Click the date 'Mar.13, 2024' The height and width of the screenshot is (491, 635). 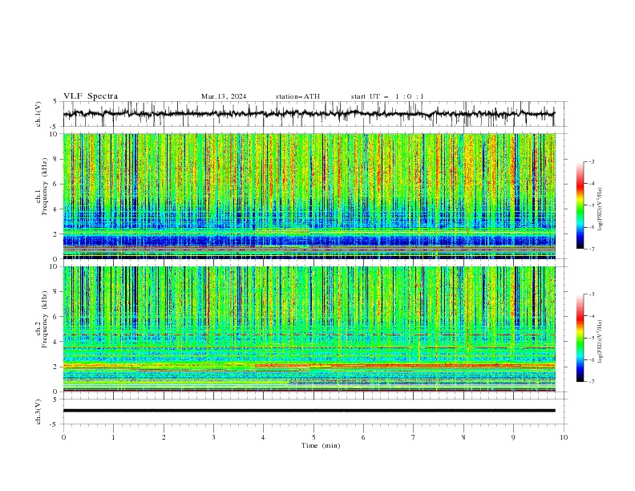[224, 96]
